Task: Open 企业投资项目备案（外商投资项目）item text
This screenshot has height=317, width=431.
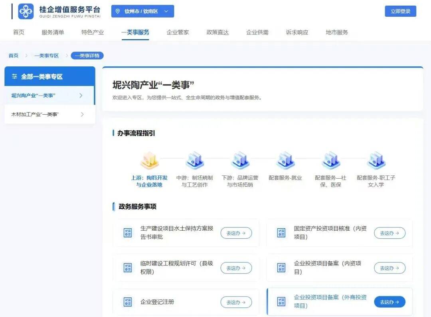Action: tap(330, 301)
